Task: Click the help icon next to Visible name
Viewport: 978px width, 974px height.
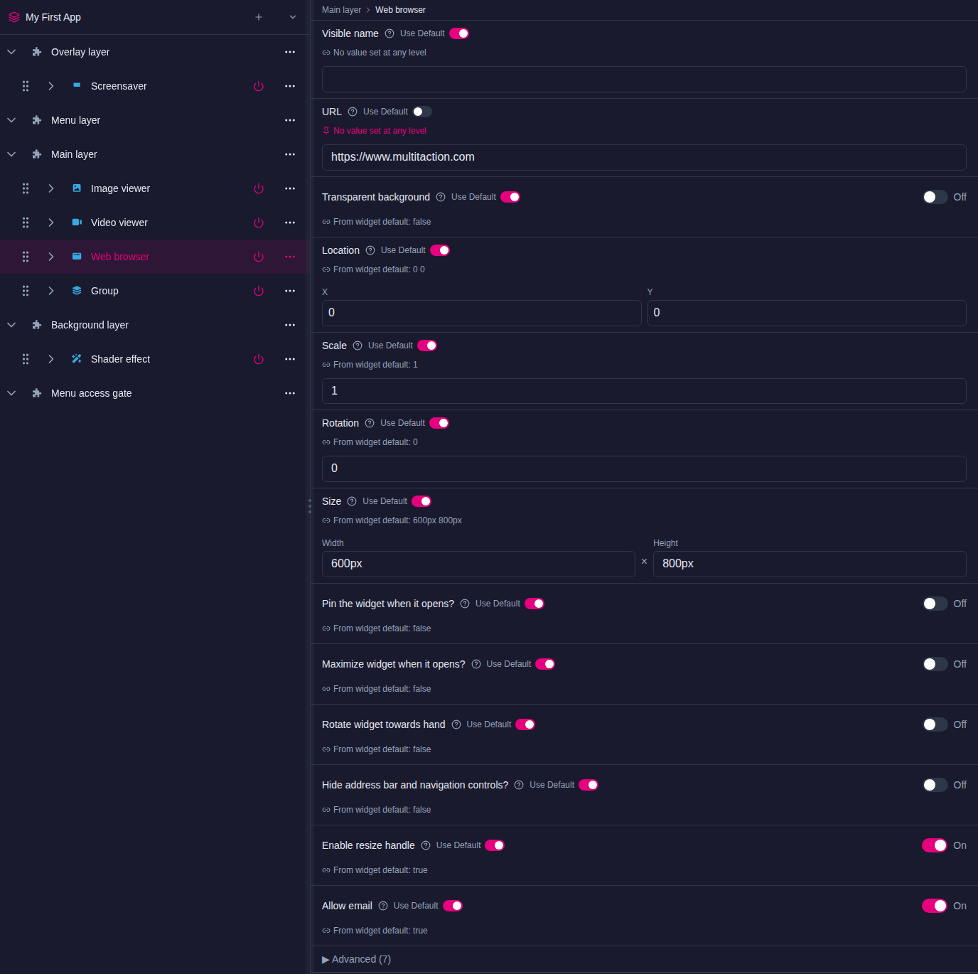Action: pos(389,33)
